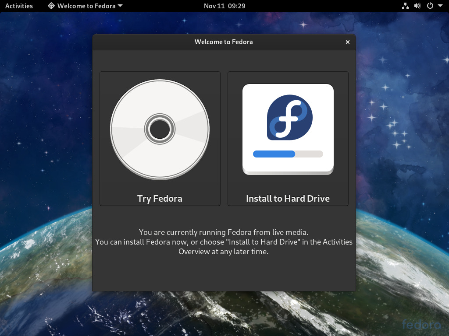Click the CD disc icon
Viewport: 449px width, 336px height.
pyautogui.click(x=160, y=129)
